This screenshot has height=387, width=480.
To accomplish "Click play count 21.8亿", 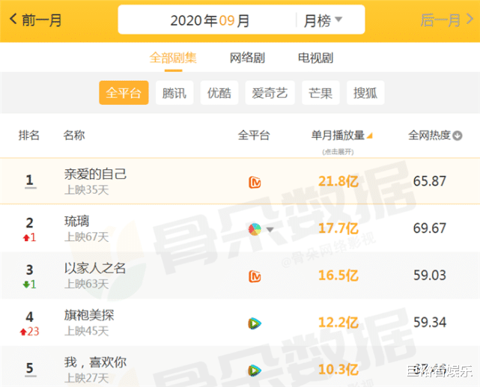I will (x=338, y=181).
